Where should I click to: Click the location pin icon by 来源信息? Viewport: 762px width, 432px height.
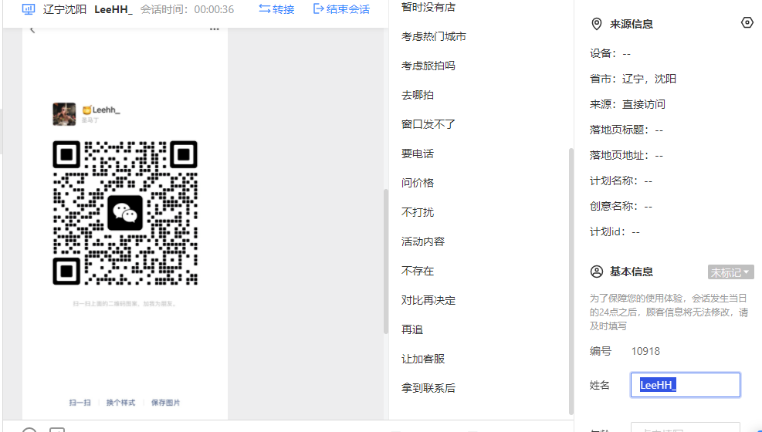pos(596,24)
